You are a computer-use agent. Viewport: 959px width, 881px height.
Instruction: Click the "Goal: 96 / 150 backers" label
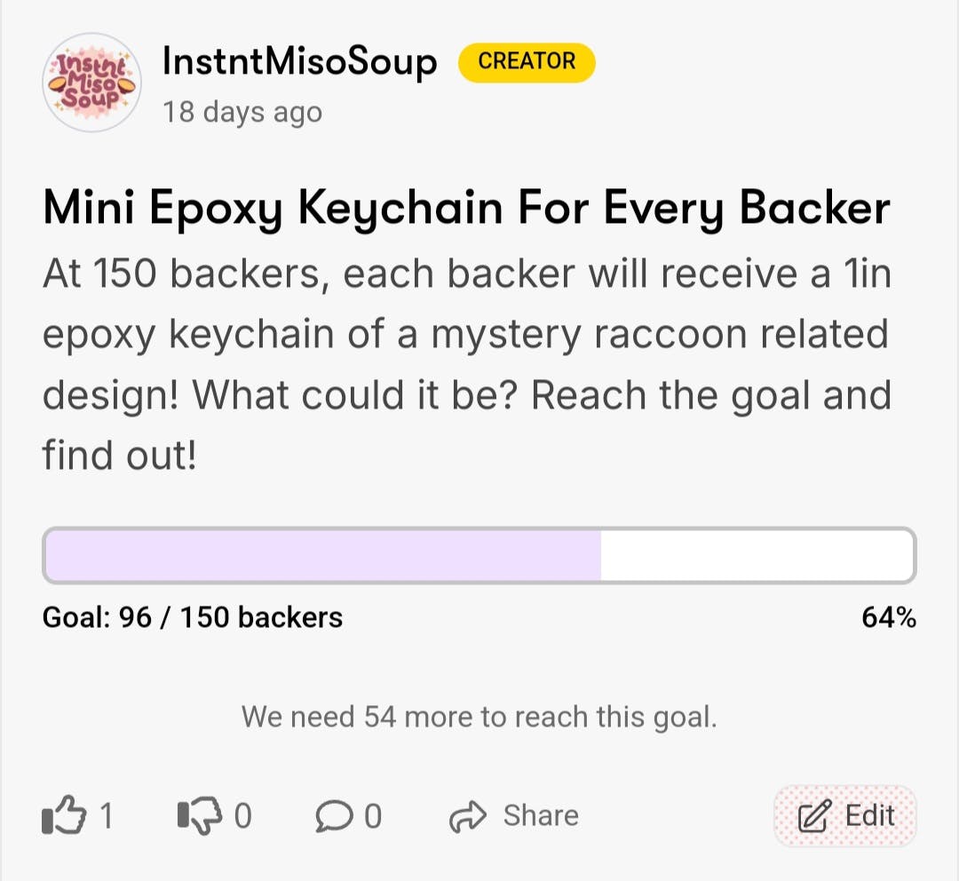[193, 617]
